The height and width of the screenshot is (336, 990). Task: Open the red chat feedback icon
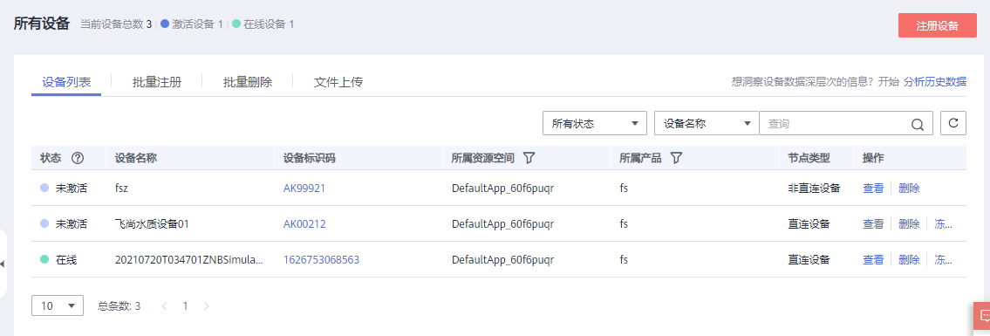tap(983, 314)
